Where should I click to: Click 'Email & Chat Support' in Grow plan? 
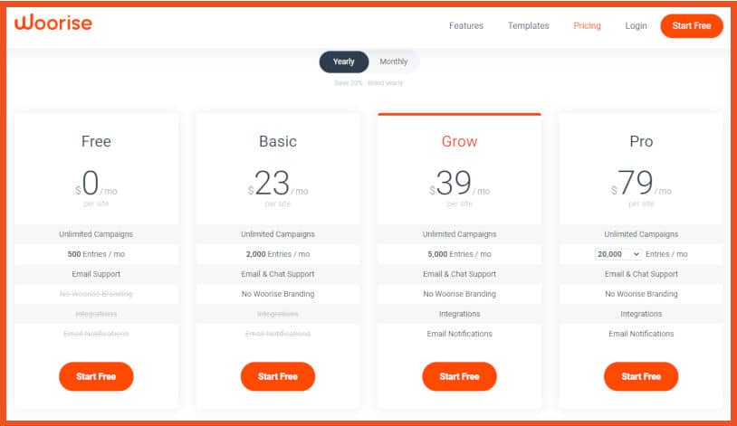click(459, 274)
